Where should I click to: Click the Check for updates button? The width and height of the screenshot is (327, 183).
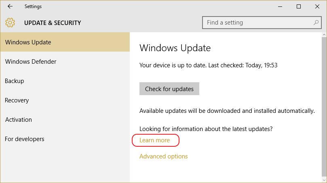(x=169, y=89)
